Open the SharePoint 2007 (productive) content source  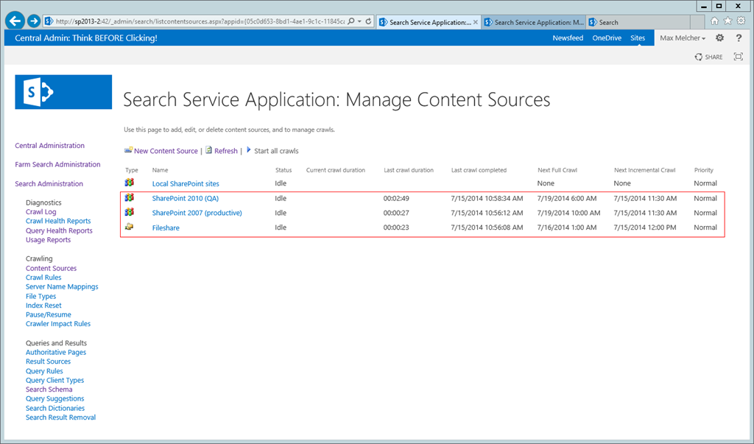[197, 213]
